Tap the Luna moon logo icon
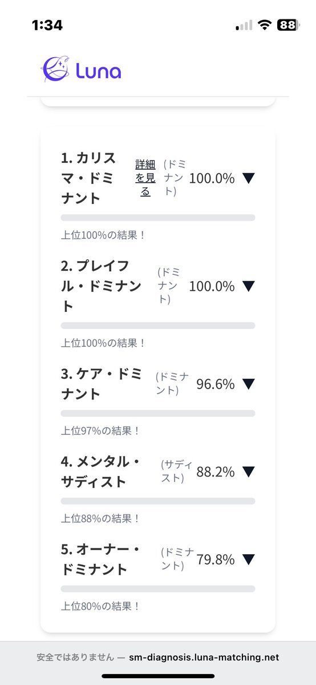Viewport: 316px width, 685px height. click(x=55, y=69)
